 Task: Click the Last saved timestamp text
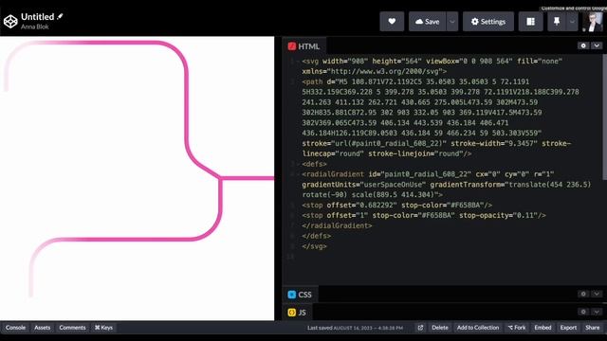pyautogui.click(x=355, y=328)
